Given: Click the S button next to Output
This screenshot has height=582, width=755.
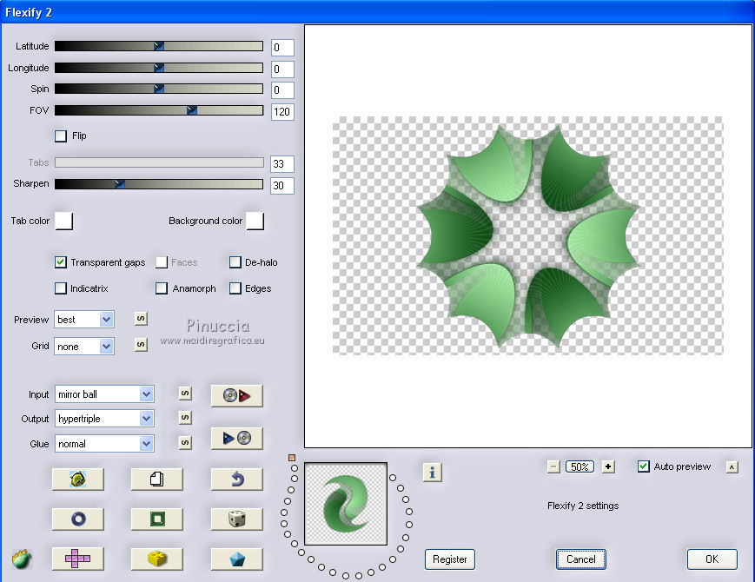Looking at the screenshot, I should 185,417.
